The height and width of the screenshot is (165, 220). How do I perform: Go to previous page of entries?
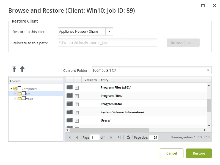77,137
